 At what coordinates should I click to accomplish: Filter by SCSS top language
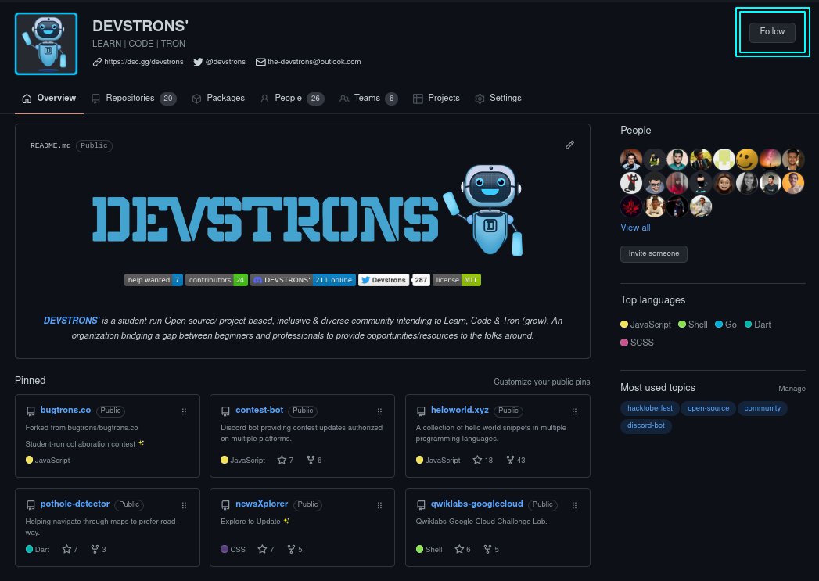tap(638, 343)
